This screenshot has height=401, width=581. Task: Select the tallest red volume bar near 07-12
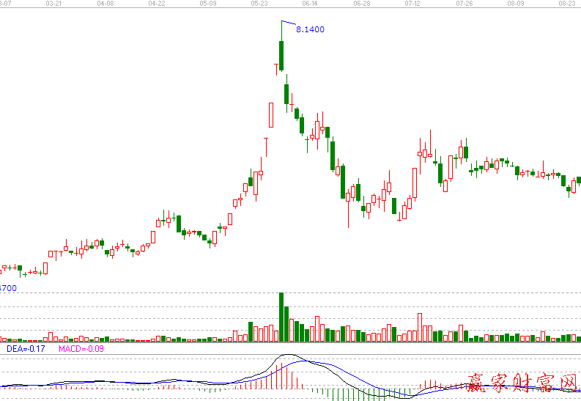(x=420, y=327)
